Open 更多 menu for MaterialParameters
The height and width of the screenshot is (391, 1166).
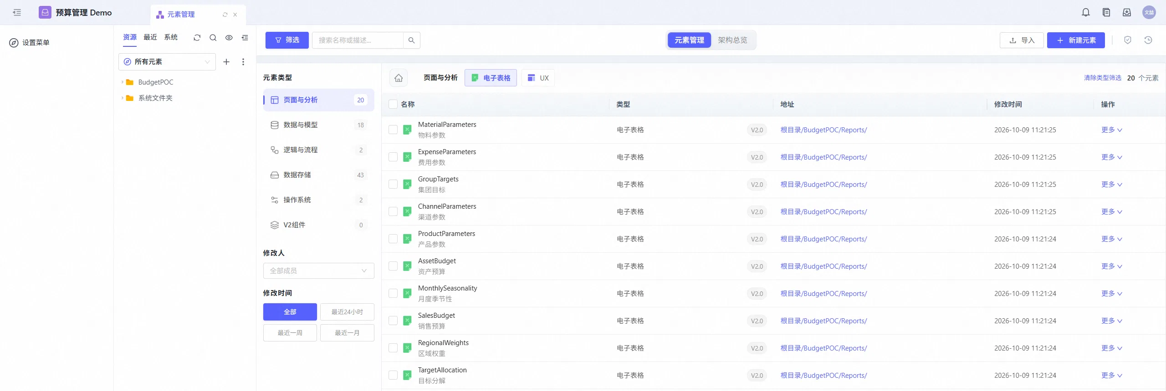1111,130
